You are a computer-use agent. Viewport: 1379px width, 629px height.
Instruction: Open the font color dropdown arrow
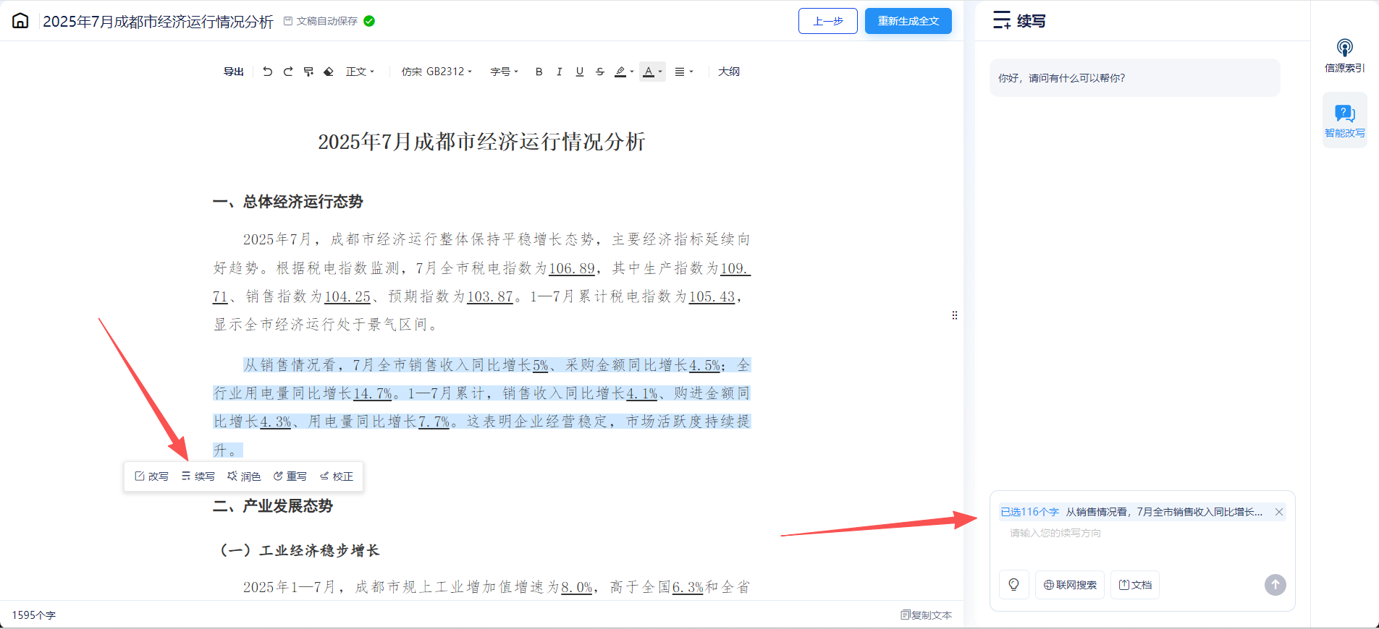[660, 72]
